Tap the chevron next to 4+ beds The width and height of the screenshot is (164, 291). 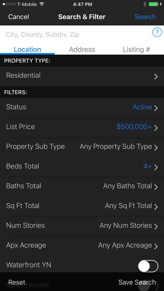pyautogui.click(x=156, y=167)
